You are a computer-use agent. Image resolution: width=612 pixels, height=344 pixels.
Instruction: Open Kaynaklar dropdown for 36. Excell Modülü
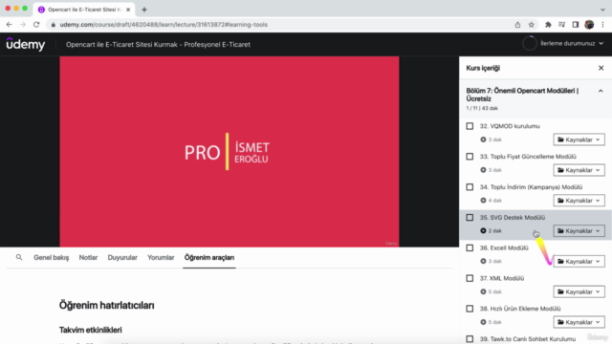(x=579, y=261)
